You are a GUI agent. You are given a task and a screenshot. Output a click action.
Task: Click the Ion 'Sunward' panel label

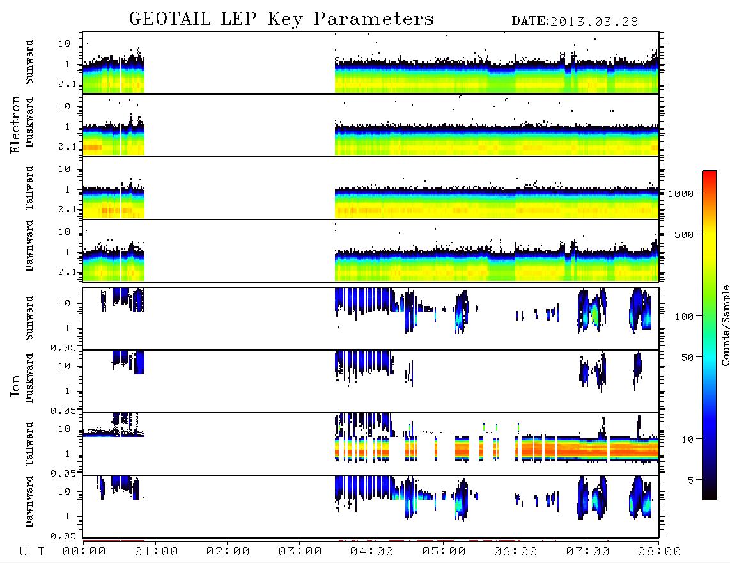click(29, 319)
